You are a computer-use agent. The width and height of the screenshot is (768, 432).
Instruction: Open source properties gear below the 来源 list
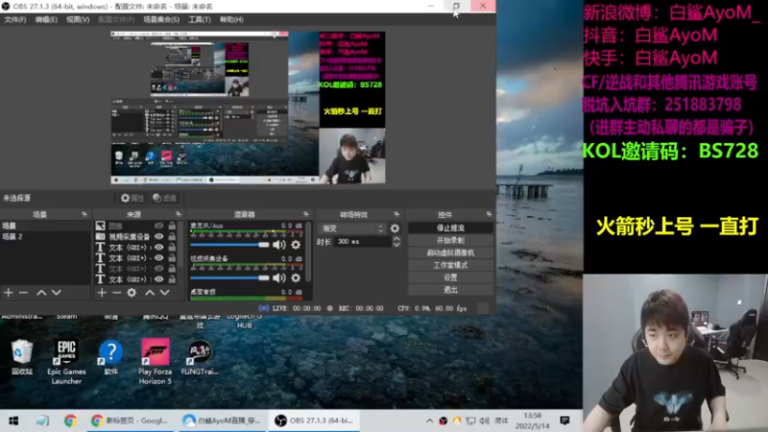pos(132,293)
